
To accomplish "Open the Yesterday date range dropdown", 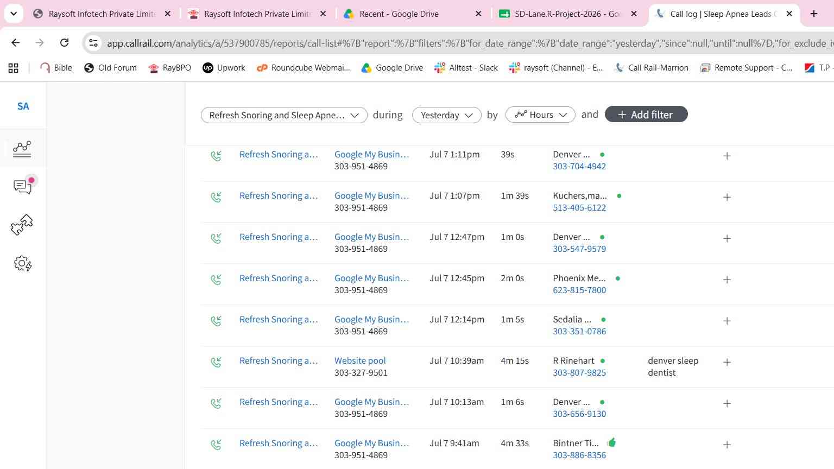I will pyautogui.click(x=447, y=115).
